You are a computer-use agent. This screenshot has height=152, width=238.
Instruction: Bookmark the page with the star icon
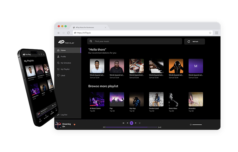coord(210,33)
